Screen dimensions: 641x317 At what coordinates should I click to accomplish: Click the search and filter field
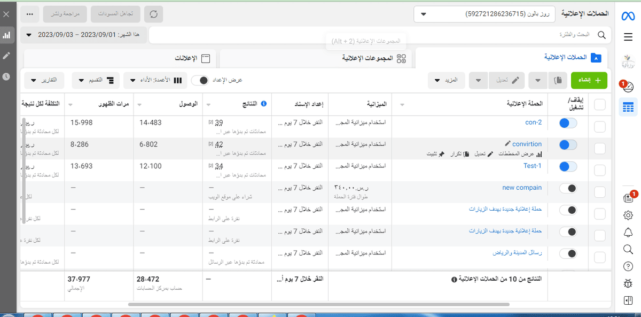point(374,35)
